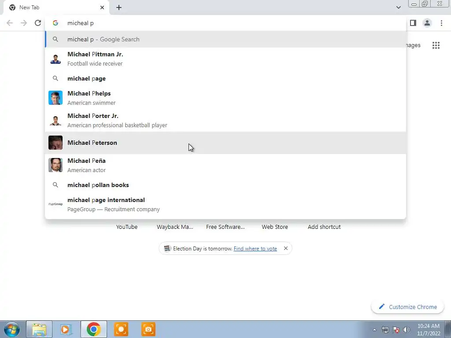Dismiss the Election Day notice

[x=285, y=248]
